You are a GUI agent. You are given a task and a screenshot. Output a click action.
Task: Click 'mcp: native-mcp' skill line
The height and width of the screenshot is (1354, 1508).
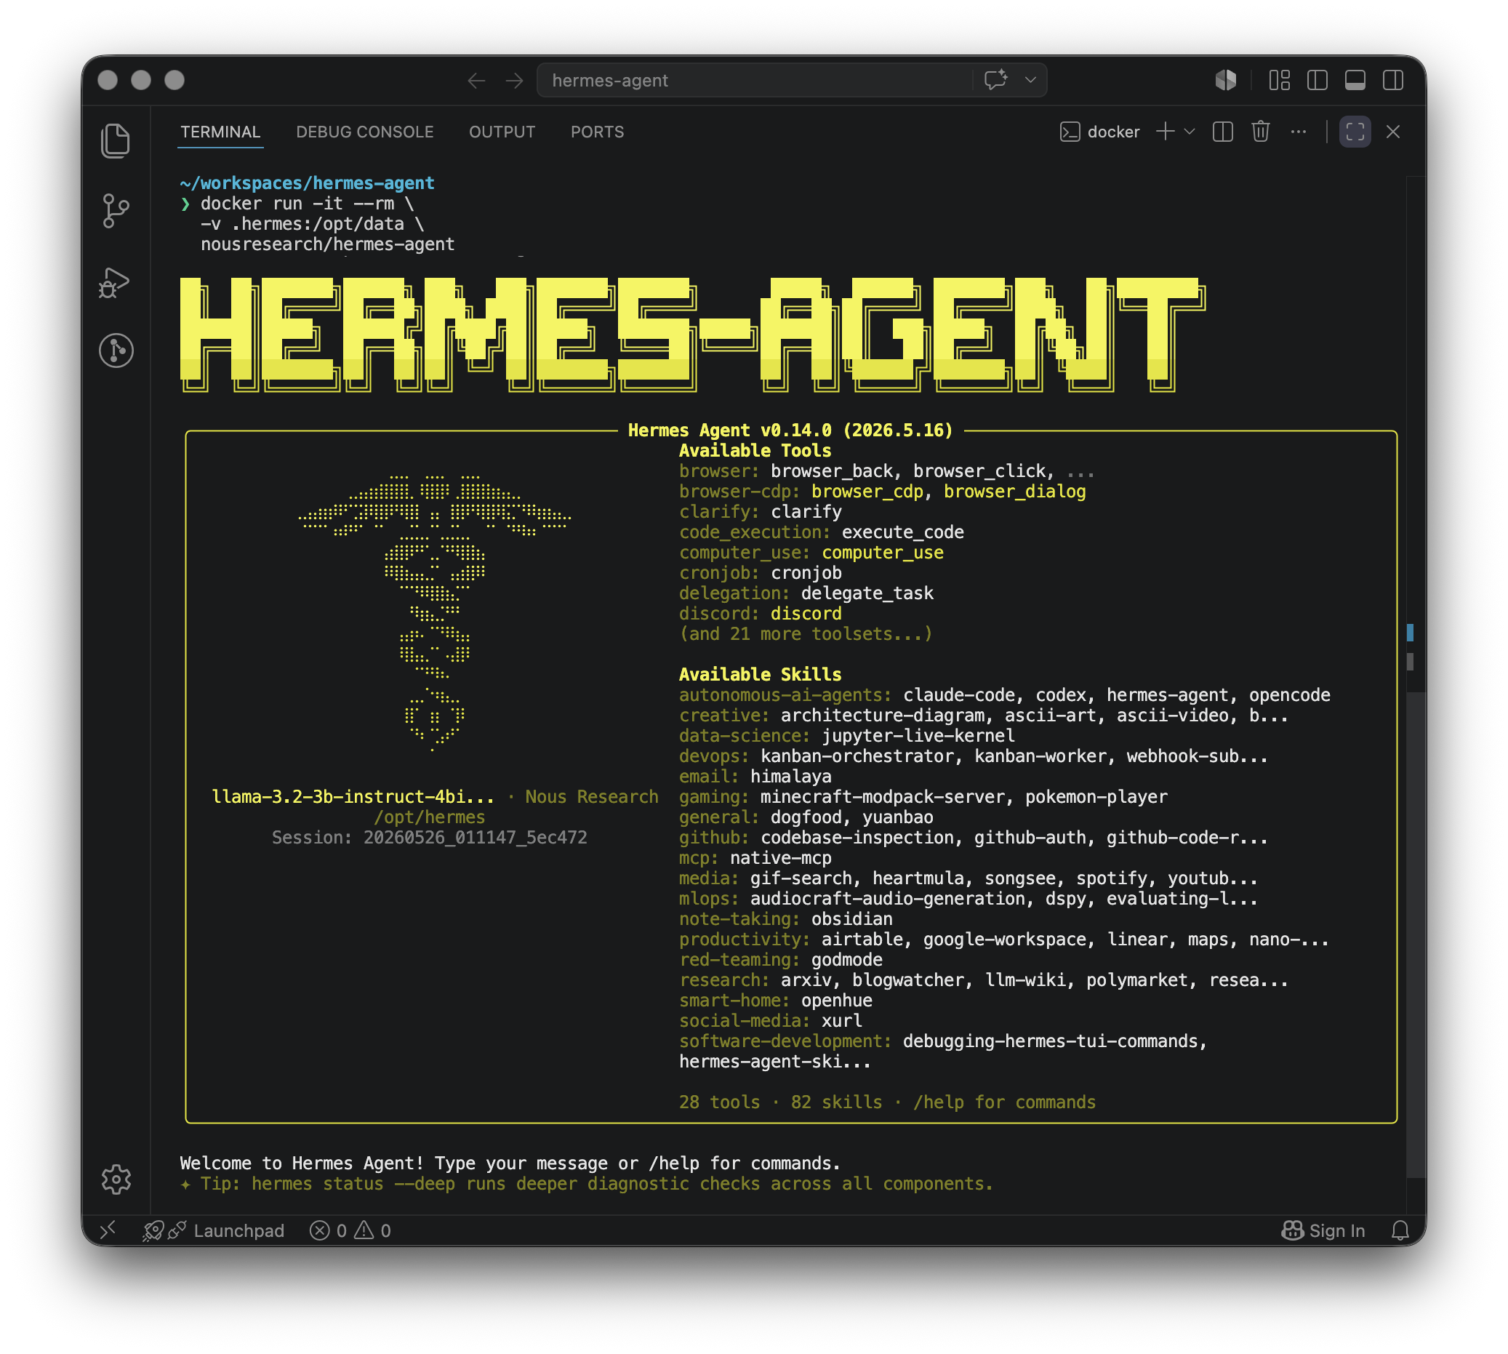pos(755,858)
